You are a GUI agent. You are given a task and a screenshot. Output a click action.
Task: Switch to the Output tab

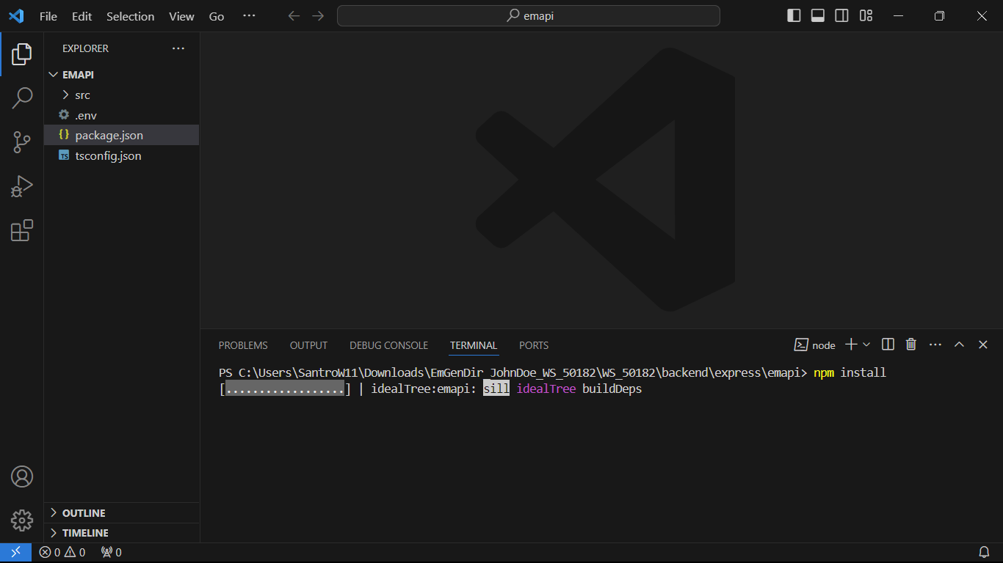point(308,345)
